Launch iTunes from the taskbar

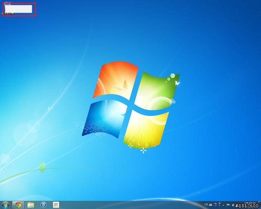point(44,205)
